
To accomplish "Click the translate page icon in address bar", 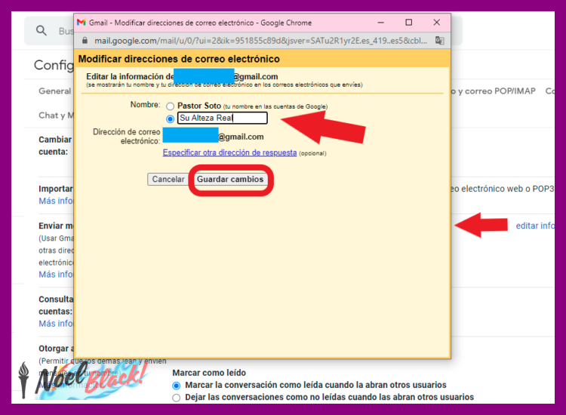I will (x=439, y=41).
